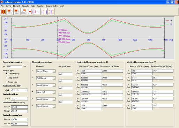
Task: Open the File menu
Action: click(x=2, y=6)
